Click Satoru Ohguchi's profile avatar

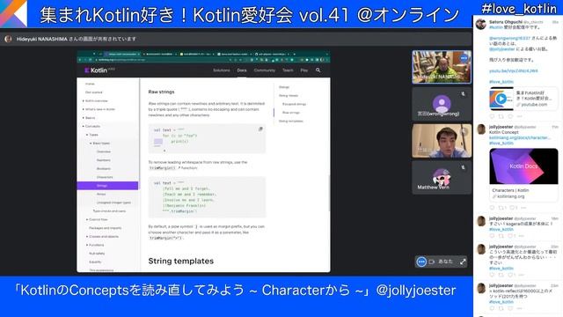click(x=481, y=24)
